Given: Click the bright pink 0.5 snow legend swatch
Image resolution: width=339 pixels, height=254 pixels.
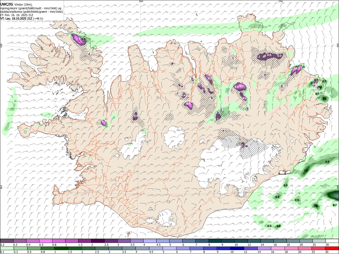Looking at the screenshot, I should point(46,241).
